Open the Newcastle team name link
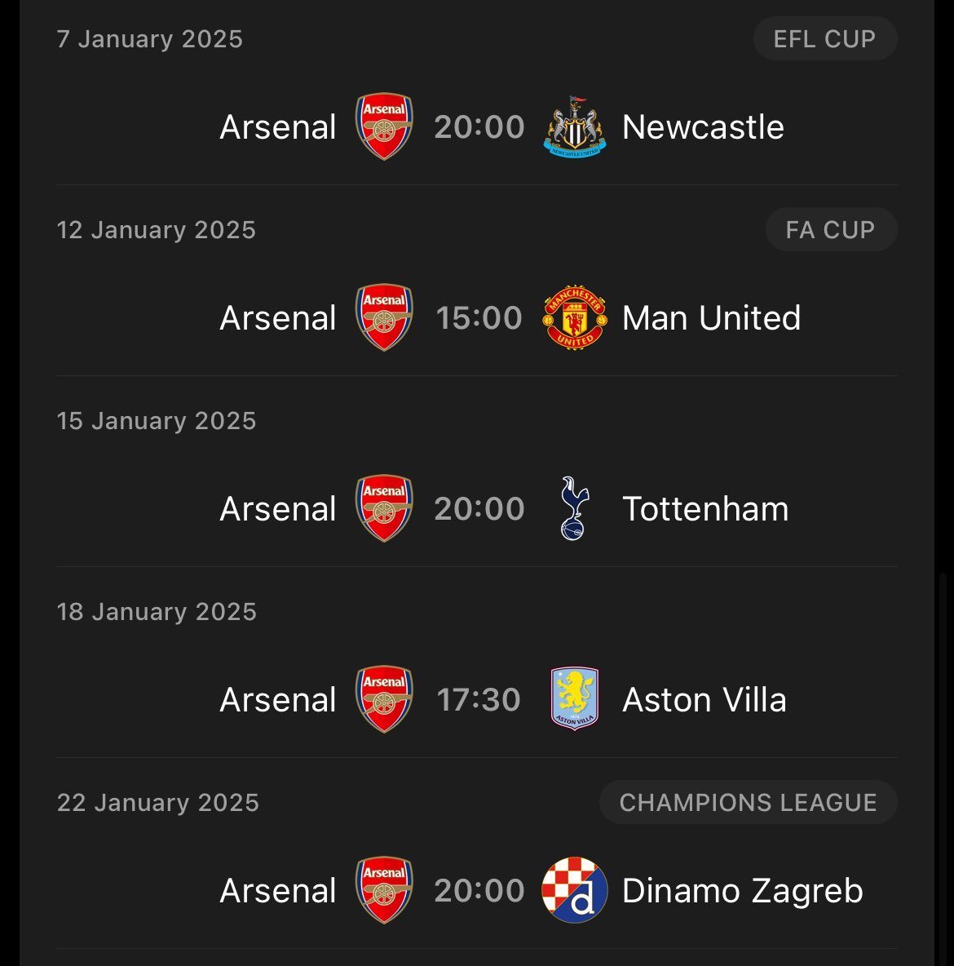 [x=703, y=127]
